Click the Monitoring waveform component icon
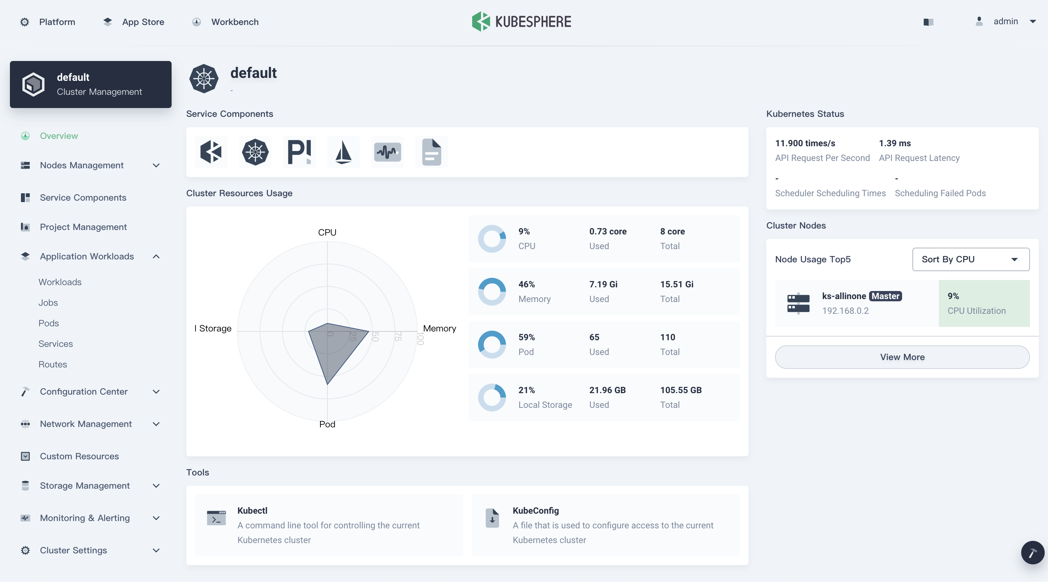 (x=388, y=152)
